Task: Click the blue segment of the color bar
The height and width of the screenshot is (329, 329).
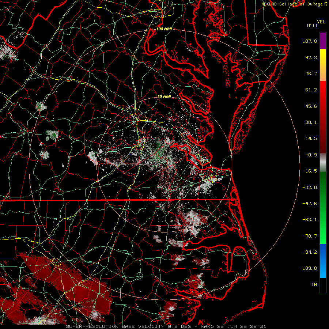Action: (323, 261)
